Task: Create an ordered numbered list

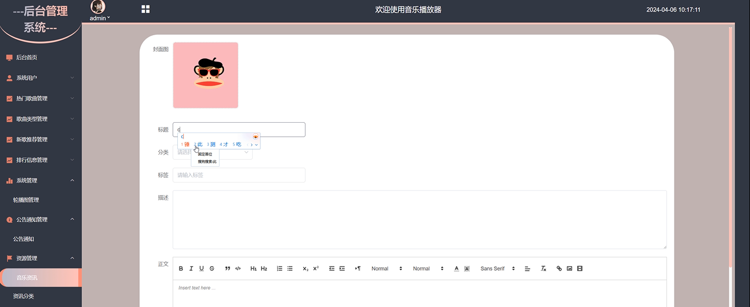Action: [x=279, y=268]
